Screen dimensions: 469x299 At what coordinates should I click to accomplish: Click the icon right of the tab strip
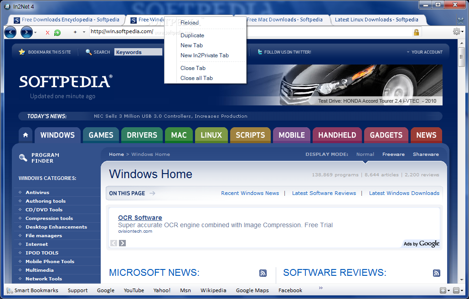click(461, 20)
